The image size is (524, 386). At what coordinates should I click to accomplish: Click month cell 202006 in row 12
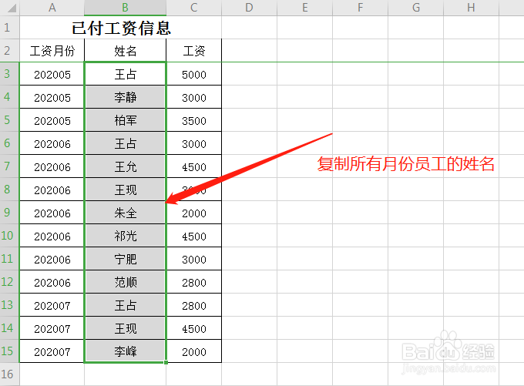click(52, 282)
